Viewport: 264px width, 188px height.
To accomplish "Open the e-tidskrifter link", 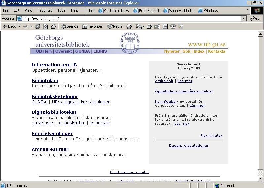I will 72,123.
